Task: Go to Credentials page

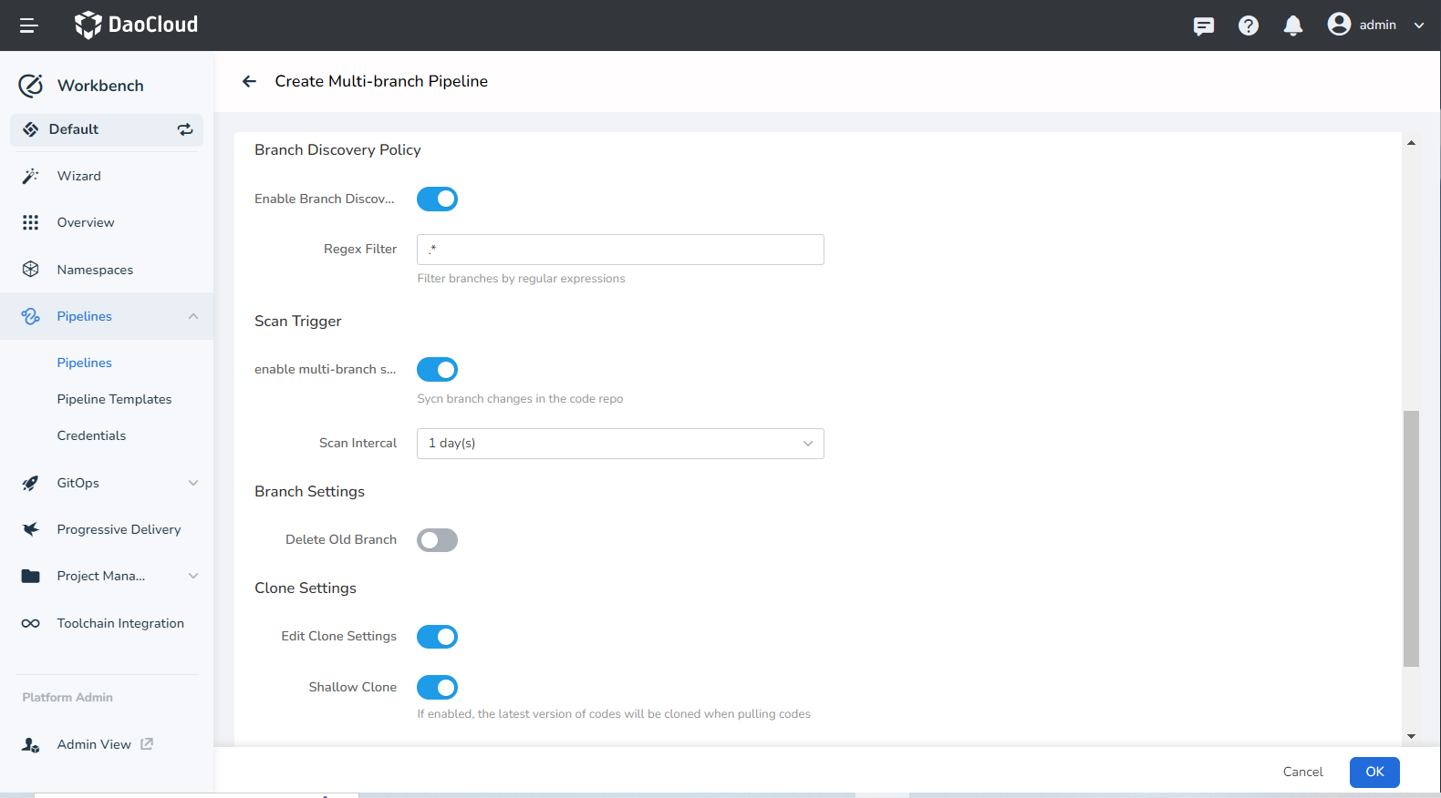Action: [x=91, y=435]
